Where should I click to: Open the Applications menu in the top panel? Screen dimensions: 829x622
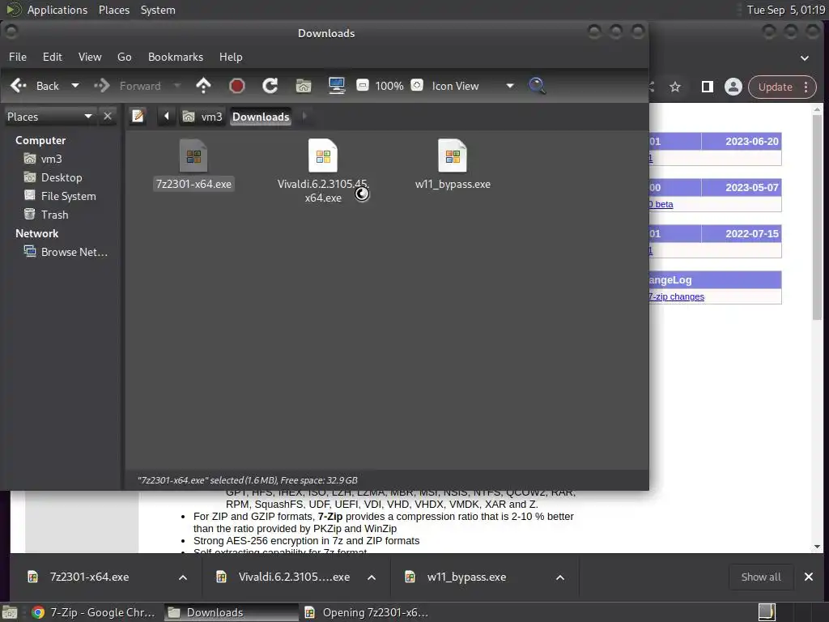click(57, 10)
